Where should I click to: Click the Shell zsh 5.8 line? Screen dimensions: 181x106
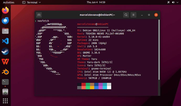coord(87,46)
